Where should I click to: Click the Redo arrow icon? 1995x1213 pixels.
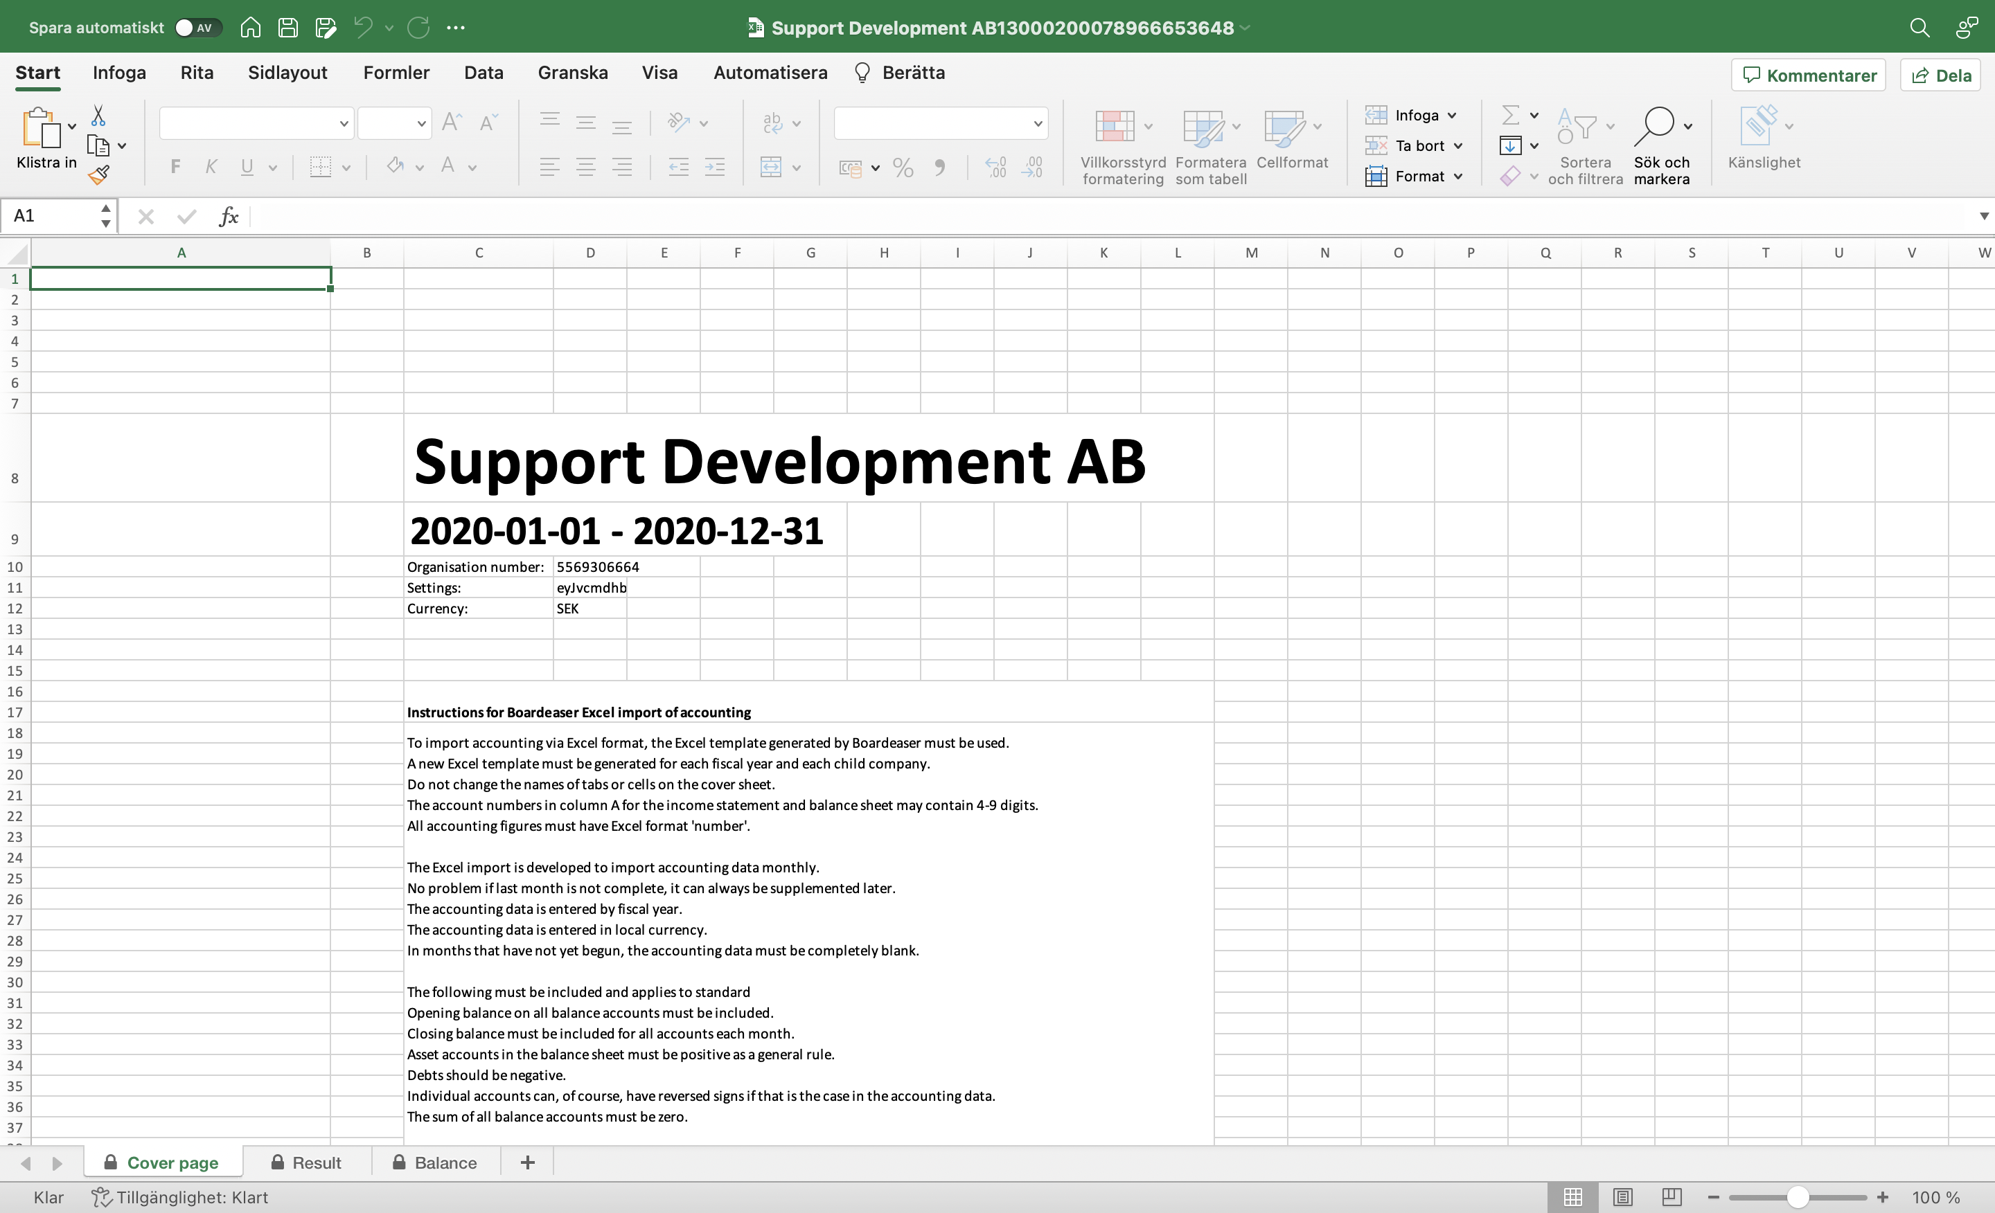418,28
